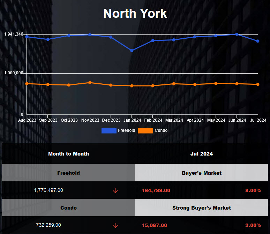Click the Month to Month header
The image size is (270, 234).
tap(68, 154)
